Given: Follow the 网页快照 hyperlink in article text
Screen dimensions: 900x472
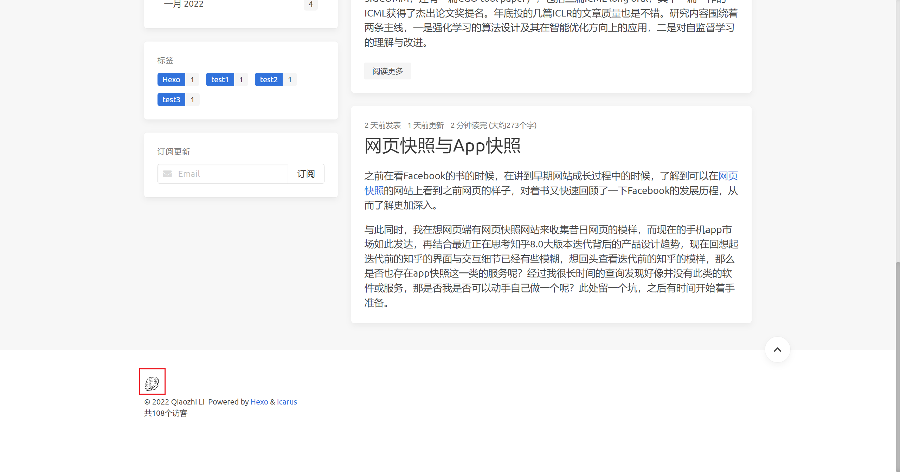Looking at the screenshot, I should tap(728, 176).
